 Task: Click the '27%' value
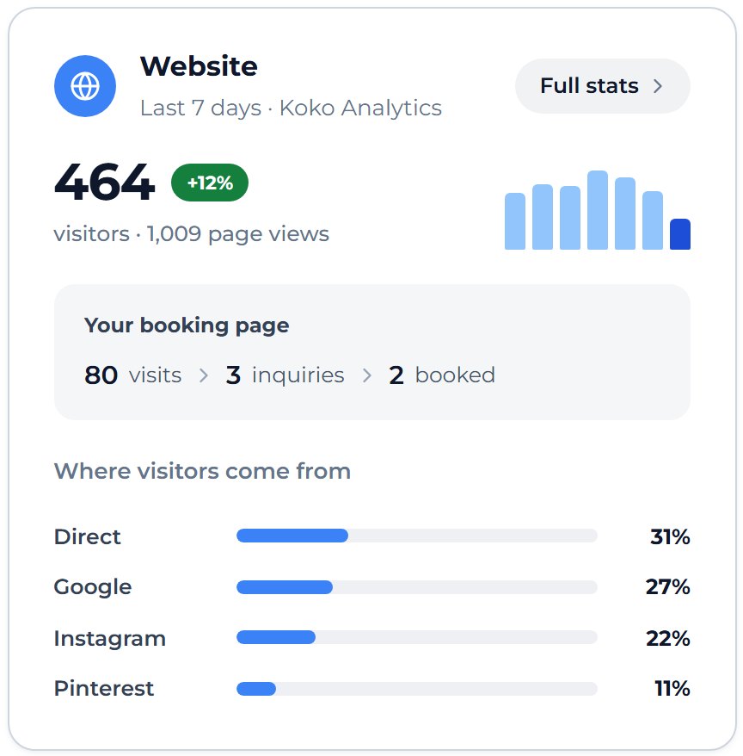pos(668,587)
